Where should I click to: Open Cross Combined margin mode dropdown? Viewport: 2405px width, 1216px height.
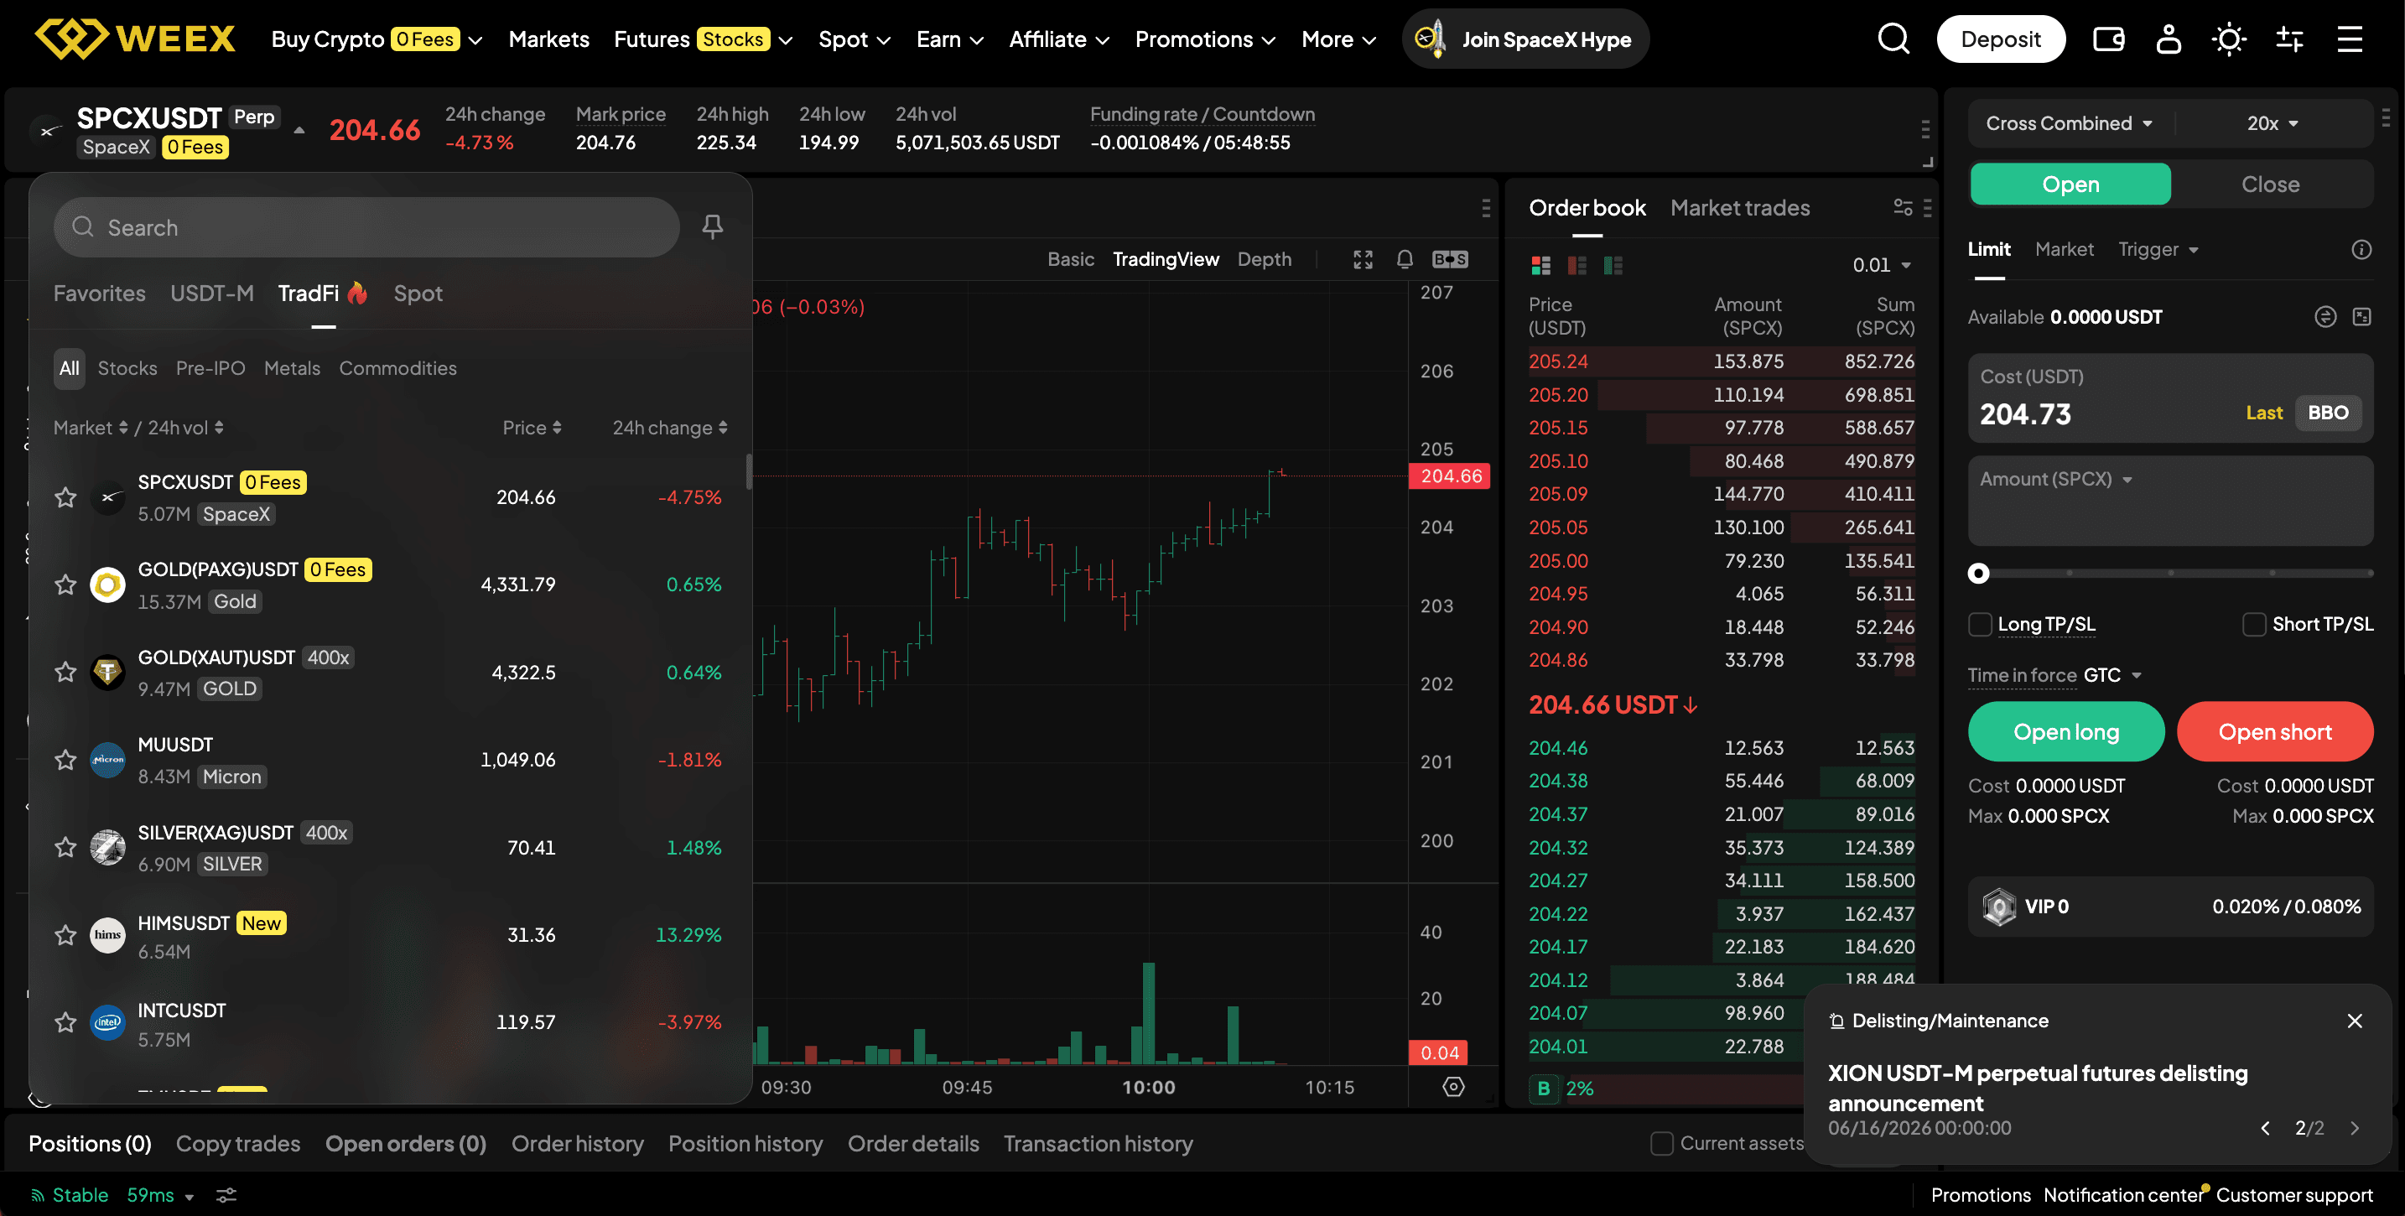coord(2069,123)
